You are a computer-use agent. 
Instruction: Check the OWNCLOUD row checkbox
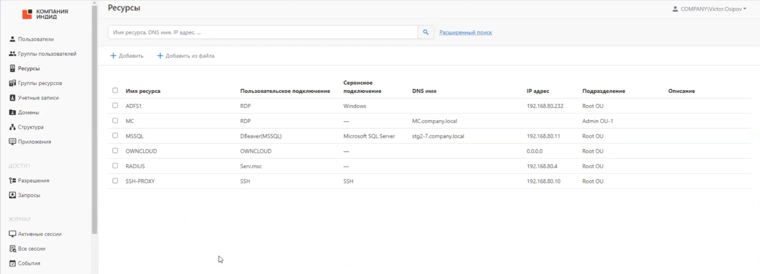[x=115, y=151]
